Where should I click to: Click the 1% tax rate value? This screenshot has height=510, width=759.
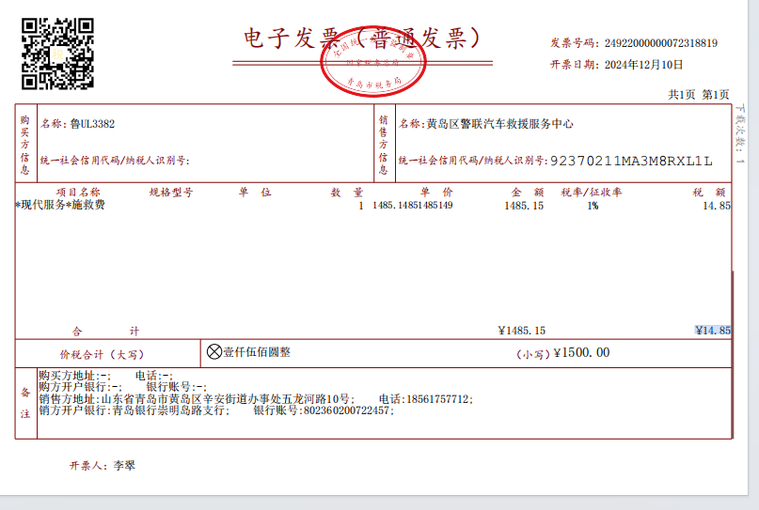tap(593, 205)
